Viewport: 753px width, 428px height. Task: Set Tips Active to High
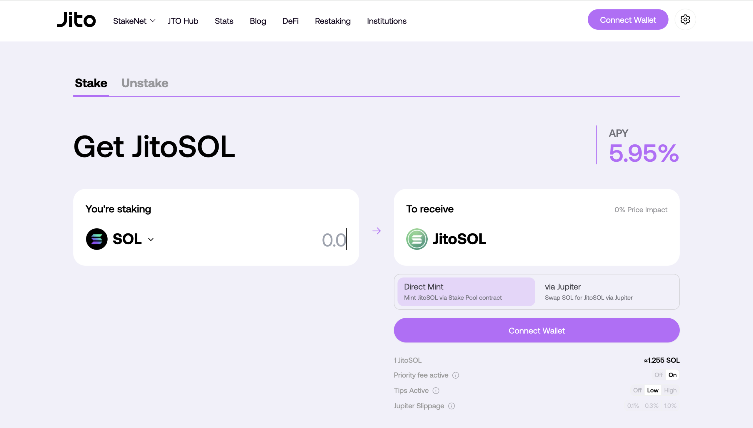click(670, 390)
